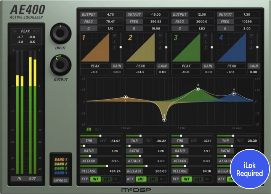Click the band 4 M button
Viewport: 271px width, 194px height.
pos(251,36)
